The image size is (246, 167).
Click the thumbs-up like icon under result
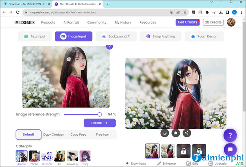176,133
